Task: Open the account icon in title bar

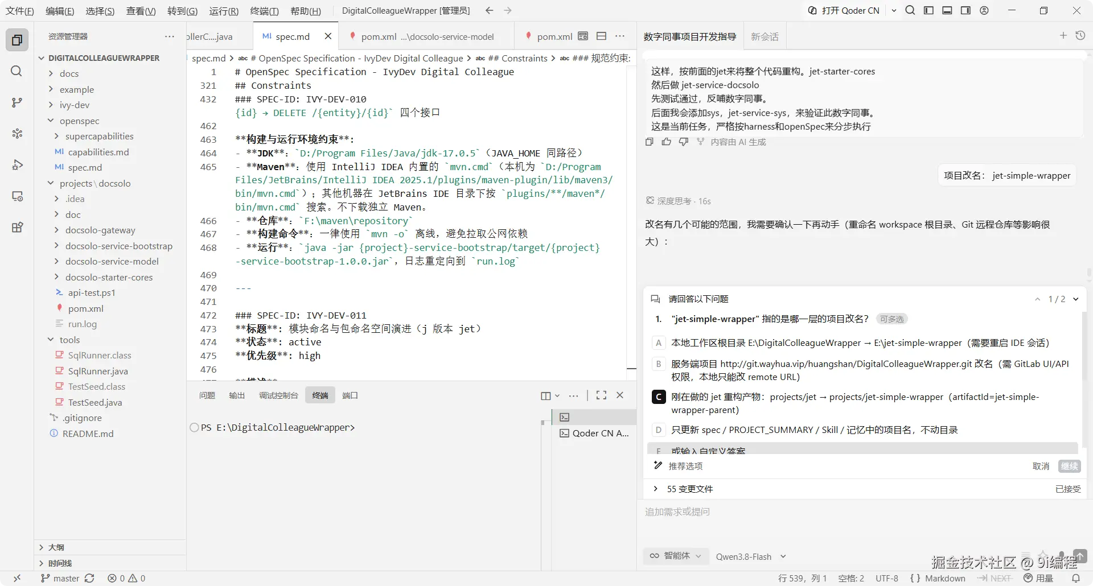Action: [x=984, y=10]
